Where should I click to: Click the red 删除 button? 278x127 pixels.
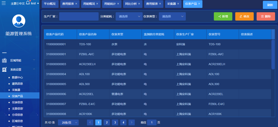tap(266, 16)
